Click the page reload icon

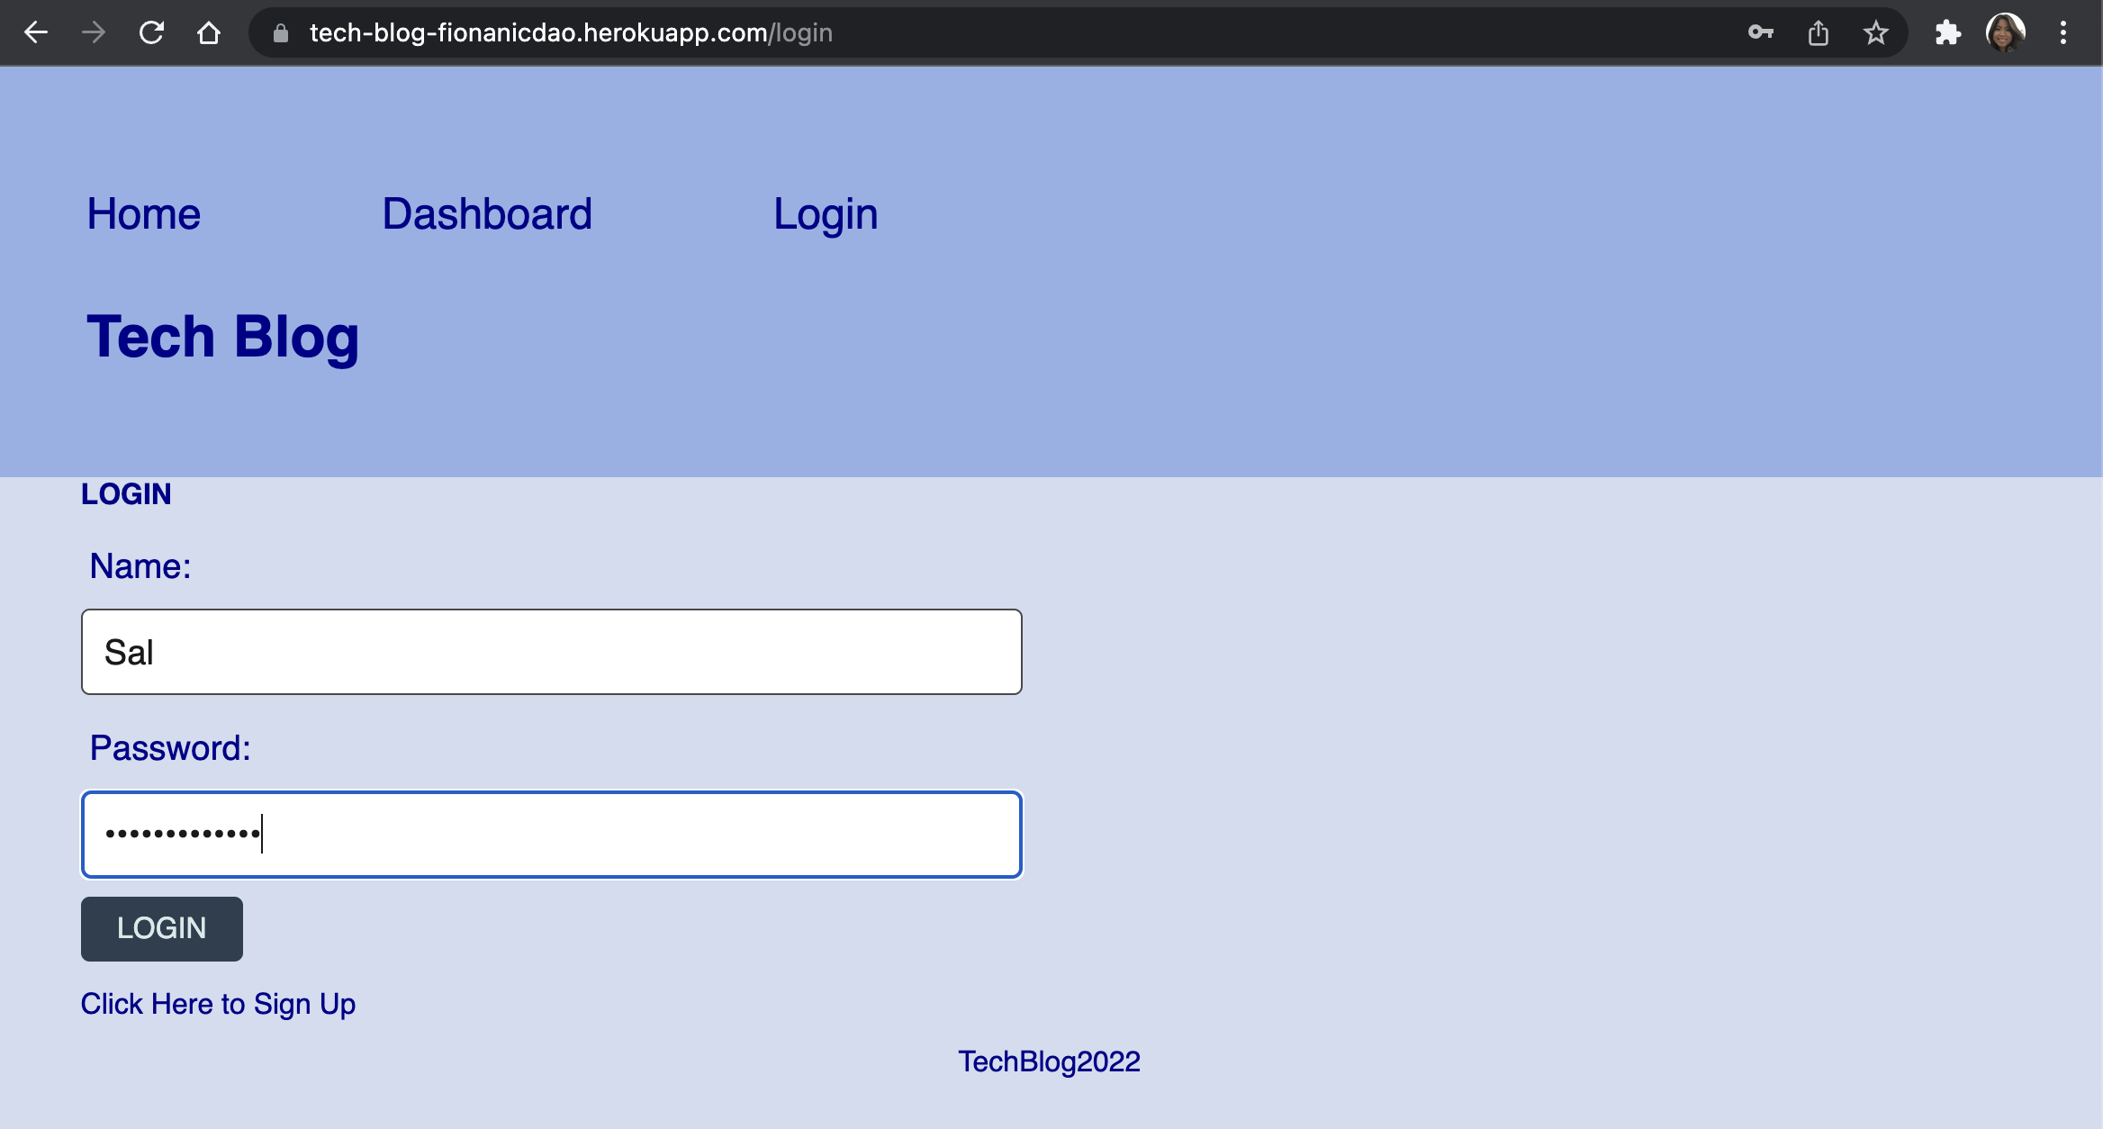click(x=151, y=33)
